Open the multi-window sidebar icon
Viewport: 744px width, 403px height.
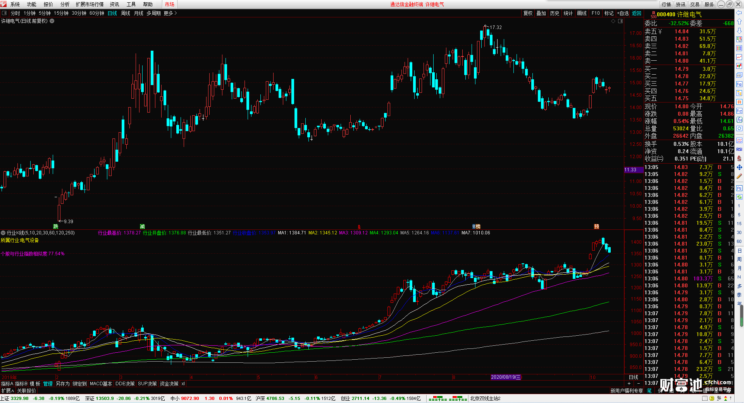pos(739,75)
